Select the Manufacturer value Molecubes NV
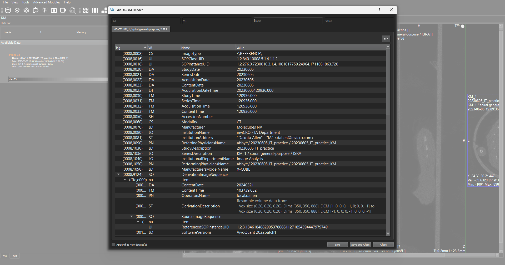 click(249, 127)
